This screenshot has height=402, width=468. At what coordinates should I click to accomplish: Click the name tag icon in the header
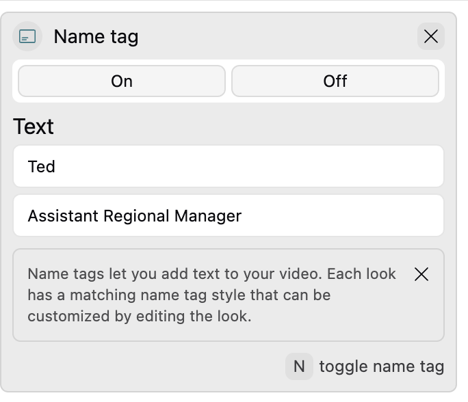27,36
